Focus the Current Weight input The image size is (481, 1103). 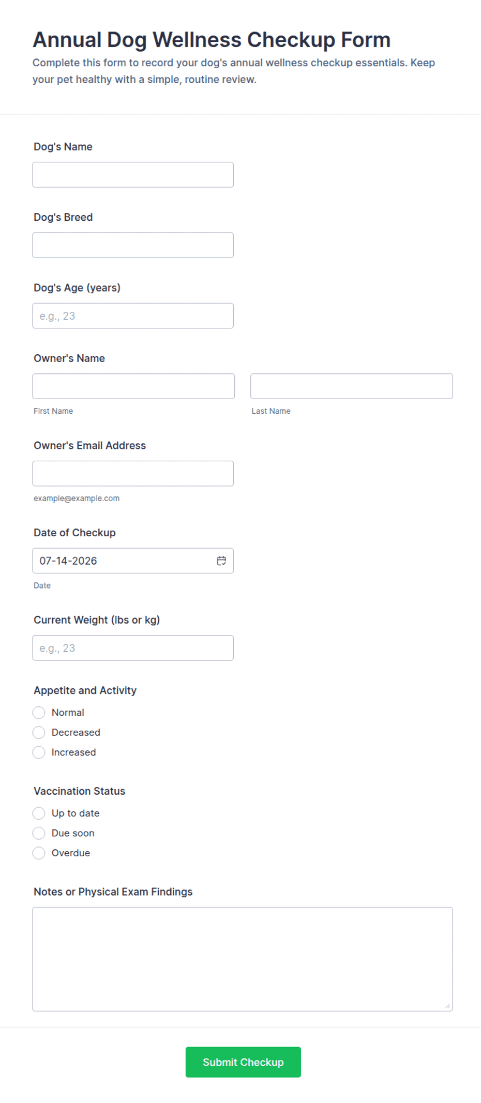(x=133, y=648)
